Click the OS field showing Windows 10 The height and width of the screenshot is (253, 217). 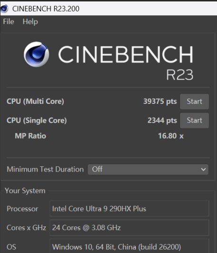tap(129, 246)
